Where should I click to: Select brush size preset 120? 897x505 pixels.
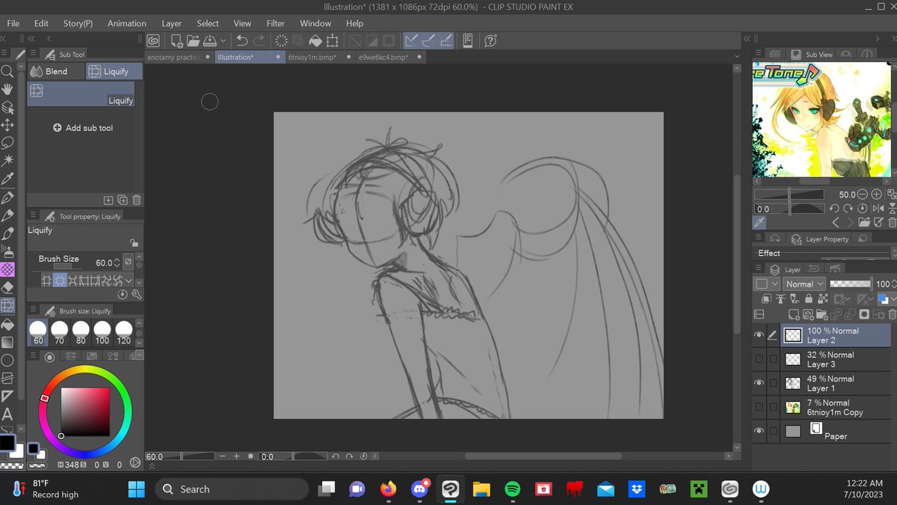(x=124, y=333)
